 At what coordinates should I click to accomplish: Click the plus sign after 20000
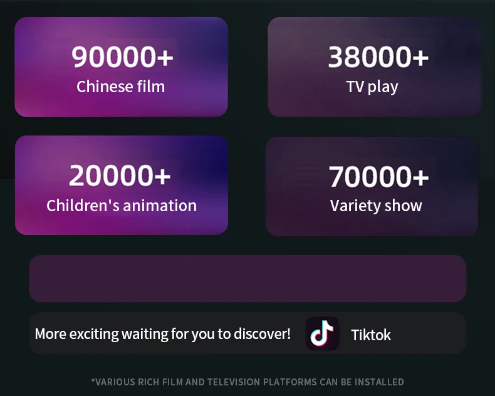tap(162, 176)
